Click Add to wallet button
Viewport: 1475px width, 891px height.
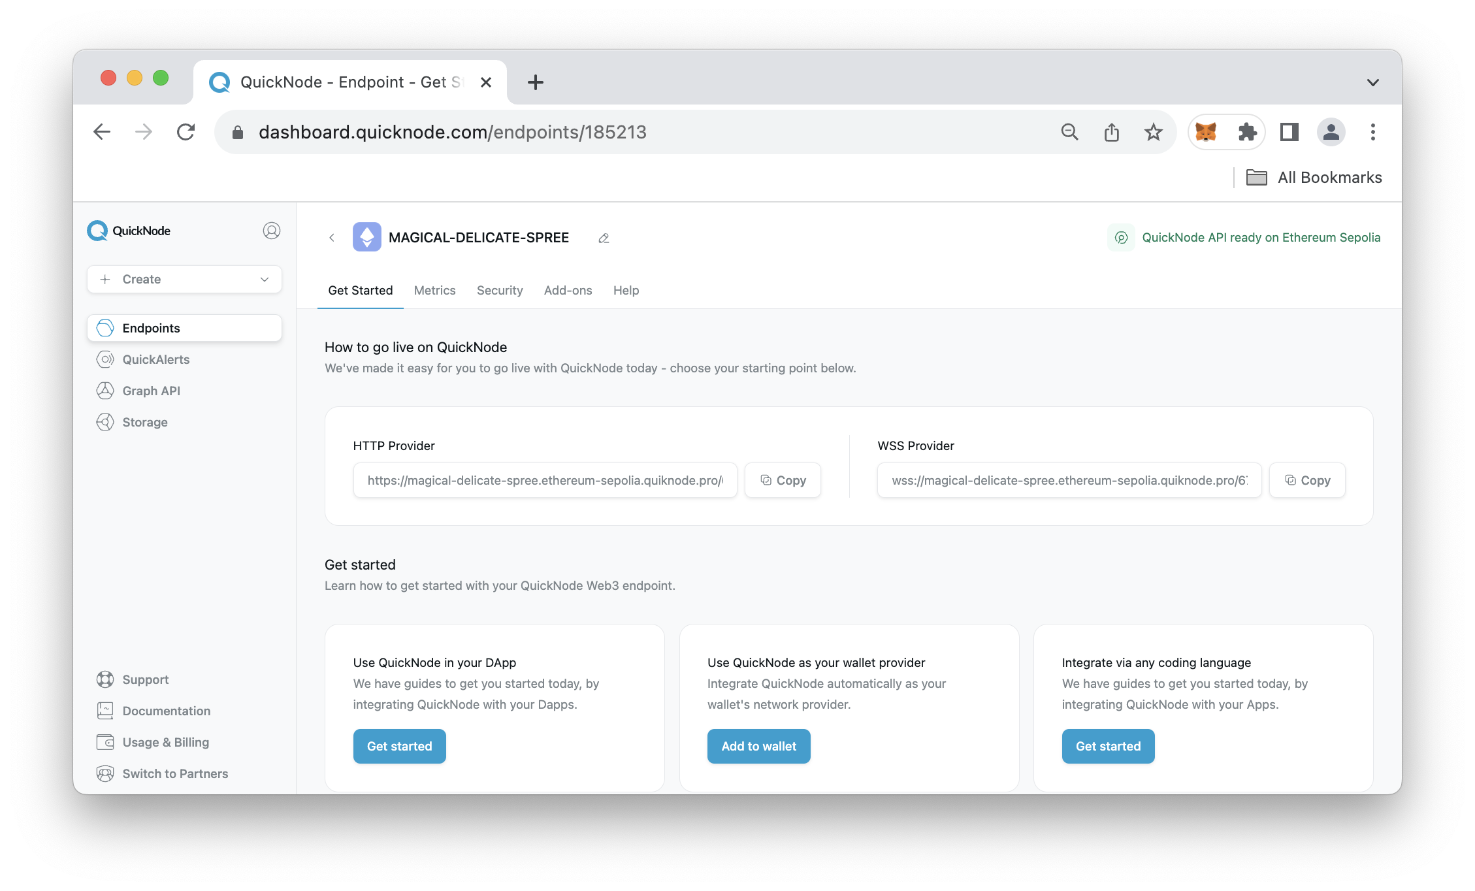(x=758, y=746)
